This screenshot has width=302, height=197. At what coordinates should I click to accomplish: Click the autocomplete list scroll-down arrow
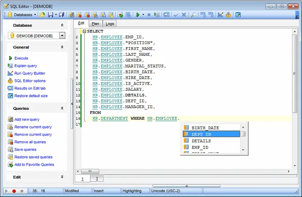click(243, 150)
